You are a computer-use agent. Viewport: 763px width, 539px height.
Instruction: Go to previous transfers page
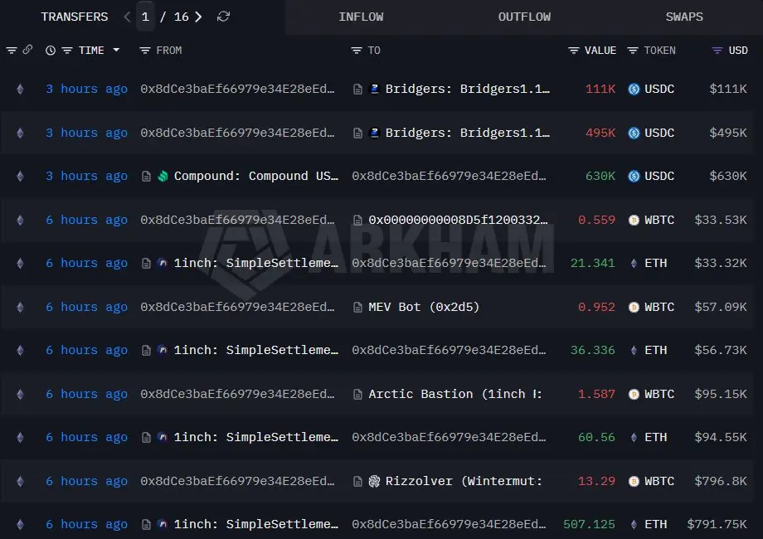click(x=127, y=17)
